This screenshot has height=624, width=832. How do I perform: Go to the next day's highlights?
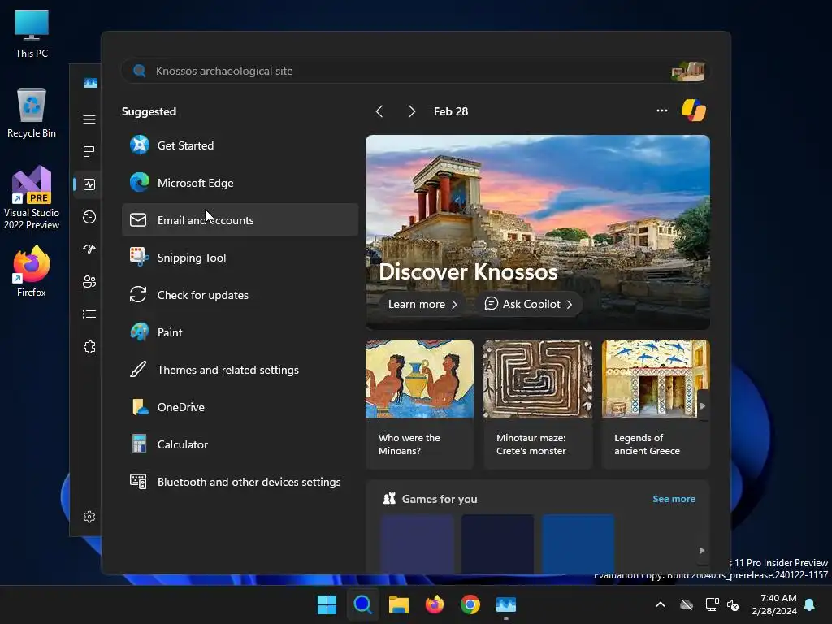click(x=411, y=111)
